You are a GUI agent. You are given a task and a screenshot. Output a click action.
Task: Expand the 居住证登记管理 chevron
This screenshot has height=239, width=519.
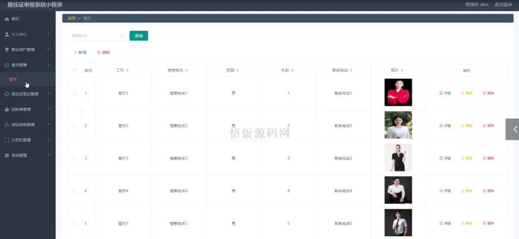point(48,94)
